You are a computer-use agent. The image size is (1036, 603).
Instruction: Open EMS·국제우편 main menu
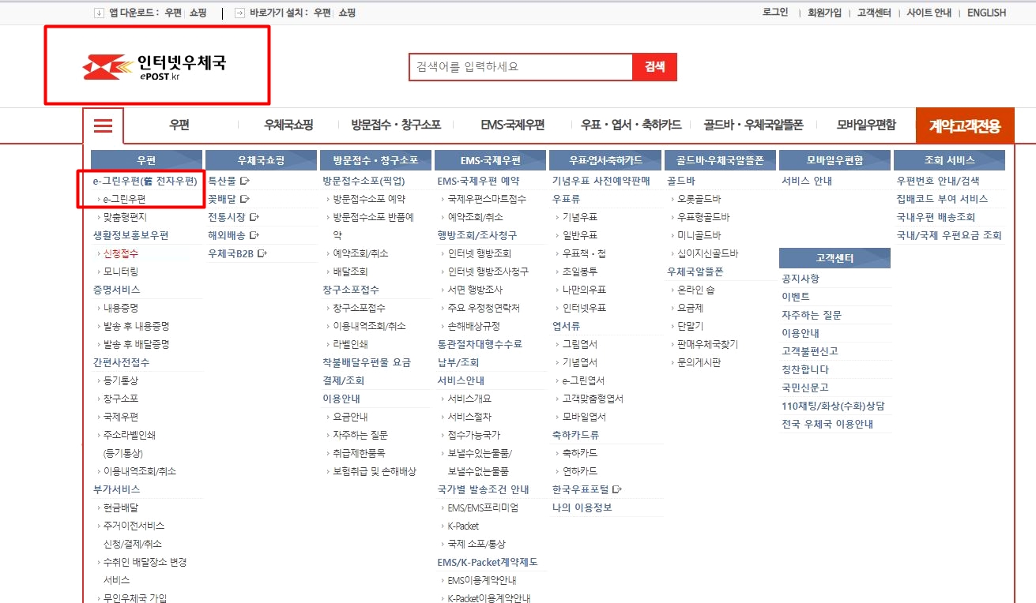tap(512, 125)
